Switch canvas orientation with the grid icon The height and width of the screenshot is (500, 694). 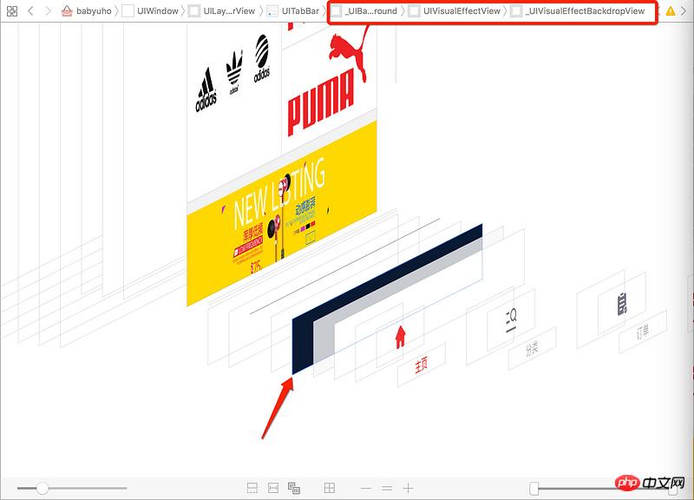(x=330, y=488)
